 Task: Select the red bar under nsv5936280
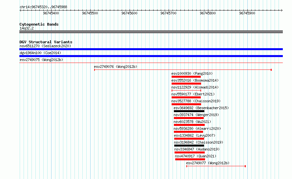[x=188, y=132]
